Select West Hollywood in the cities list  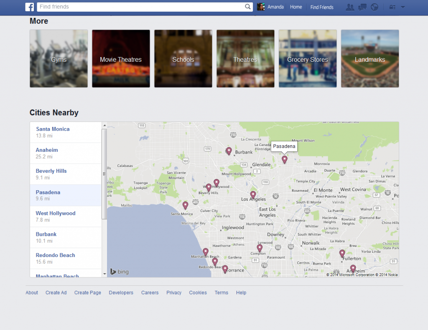(x=66, y=217)
